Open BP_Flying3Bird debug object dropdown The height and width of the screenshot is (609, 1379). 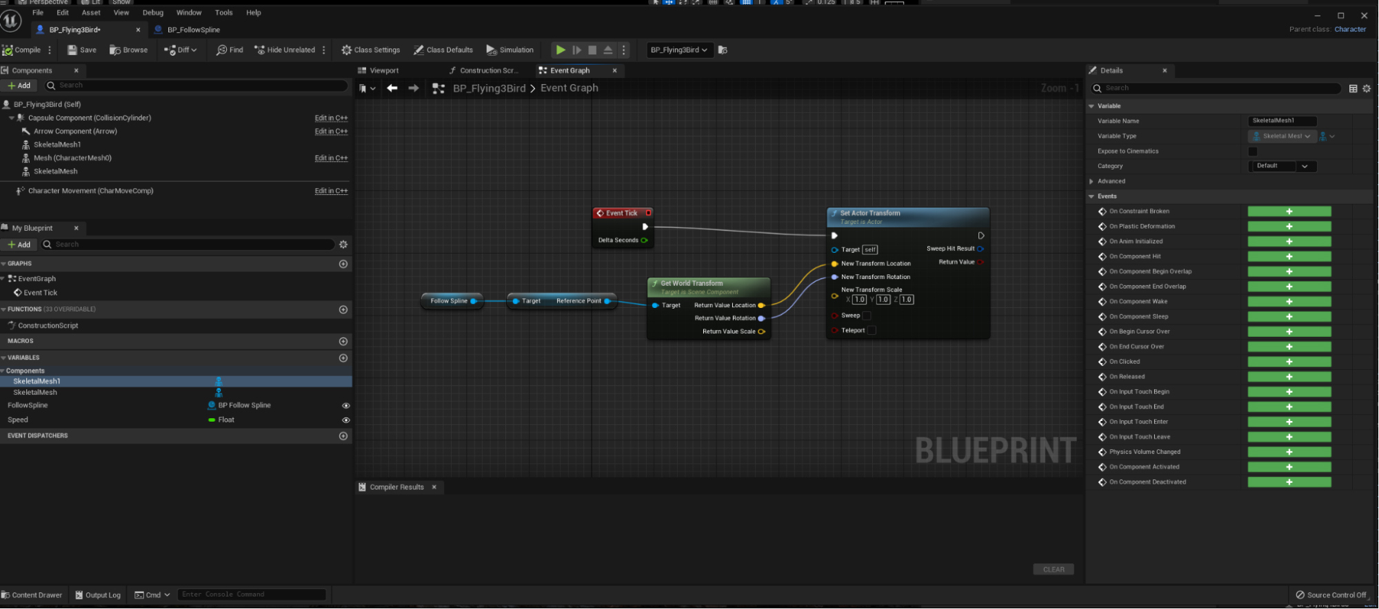(678, 50)
